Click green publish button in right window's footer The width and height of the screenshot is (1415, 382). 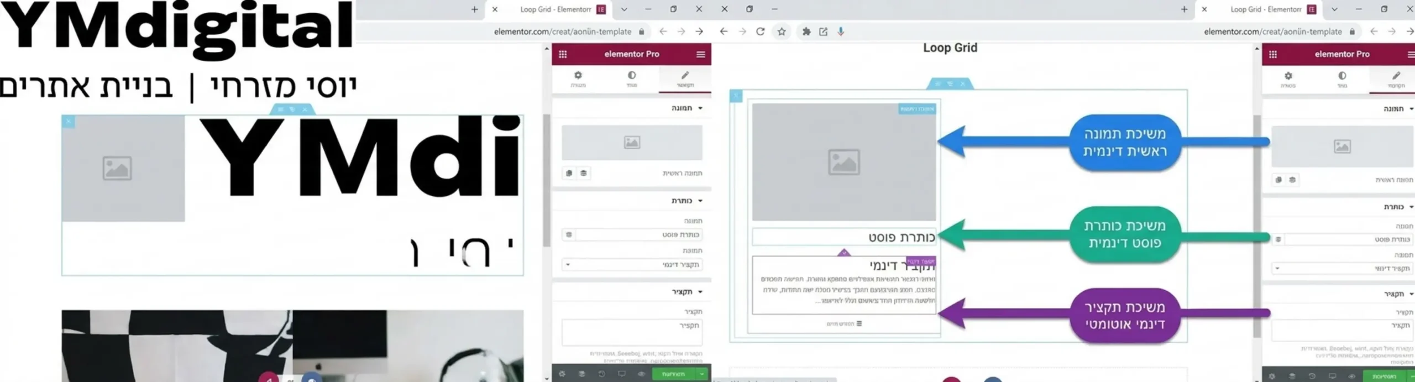[1384, 376]
